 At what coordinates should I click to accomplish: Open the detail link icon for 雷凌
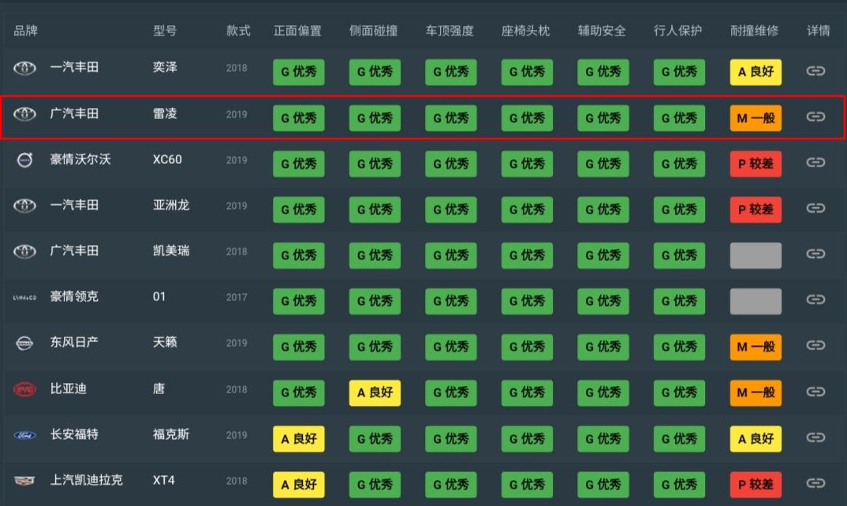coord(818,117)
